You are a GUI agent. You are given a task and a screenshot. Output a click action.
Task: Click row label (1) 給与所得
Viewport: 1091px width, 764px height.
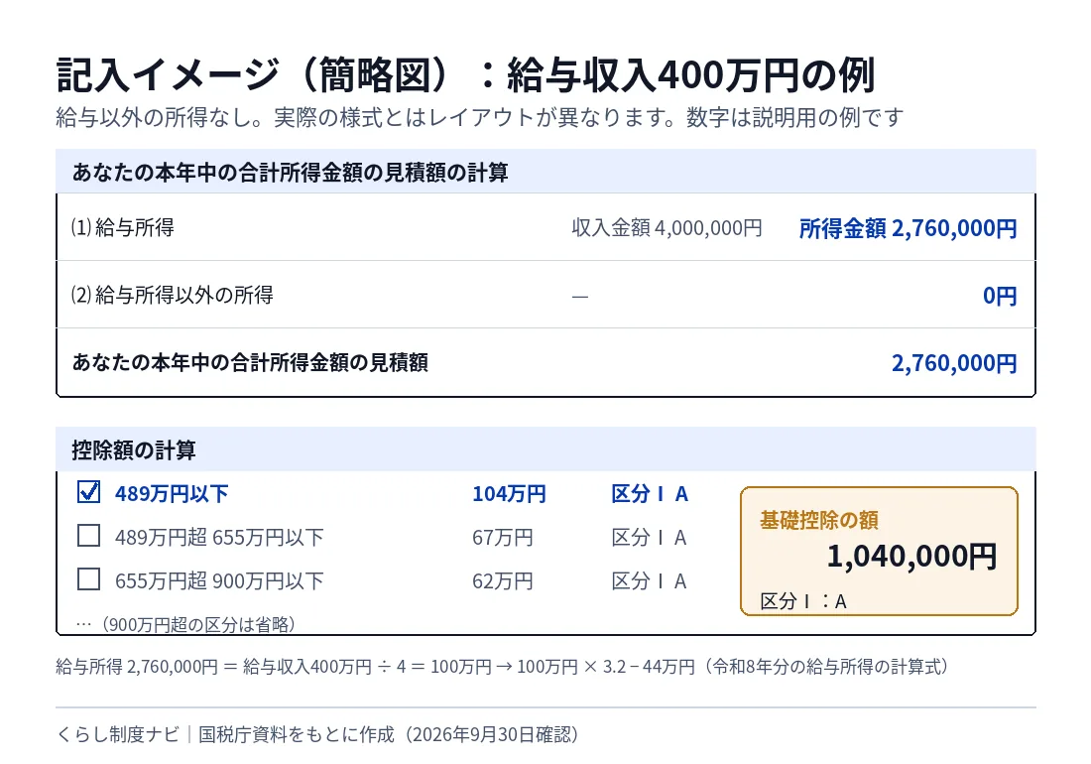[122, 227]
